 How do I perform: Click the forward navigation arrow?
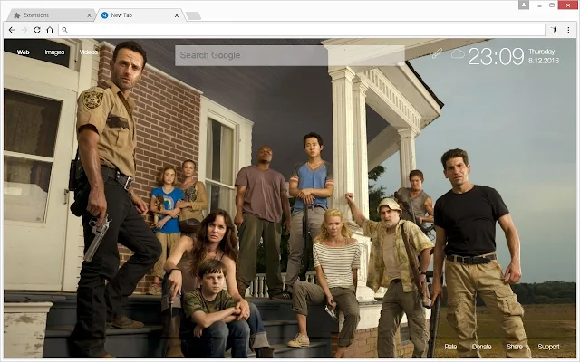tap(24, 30)
